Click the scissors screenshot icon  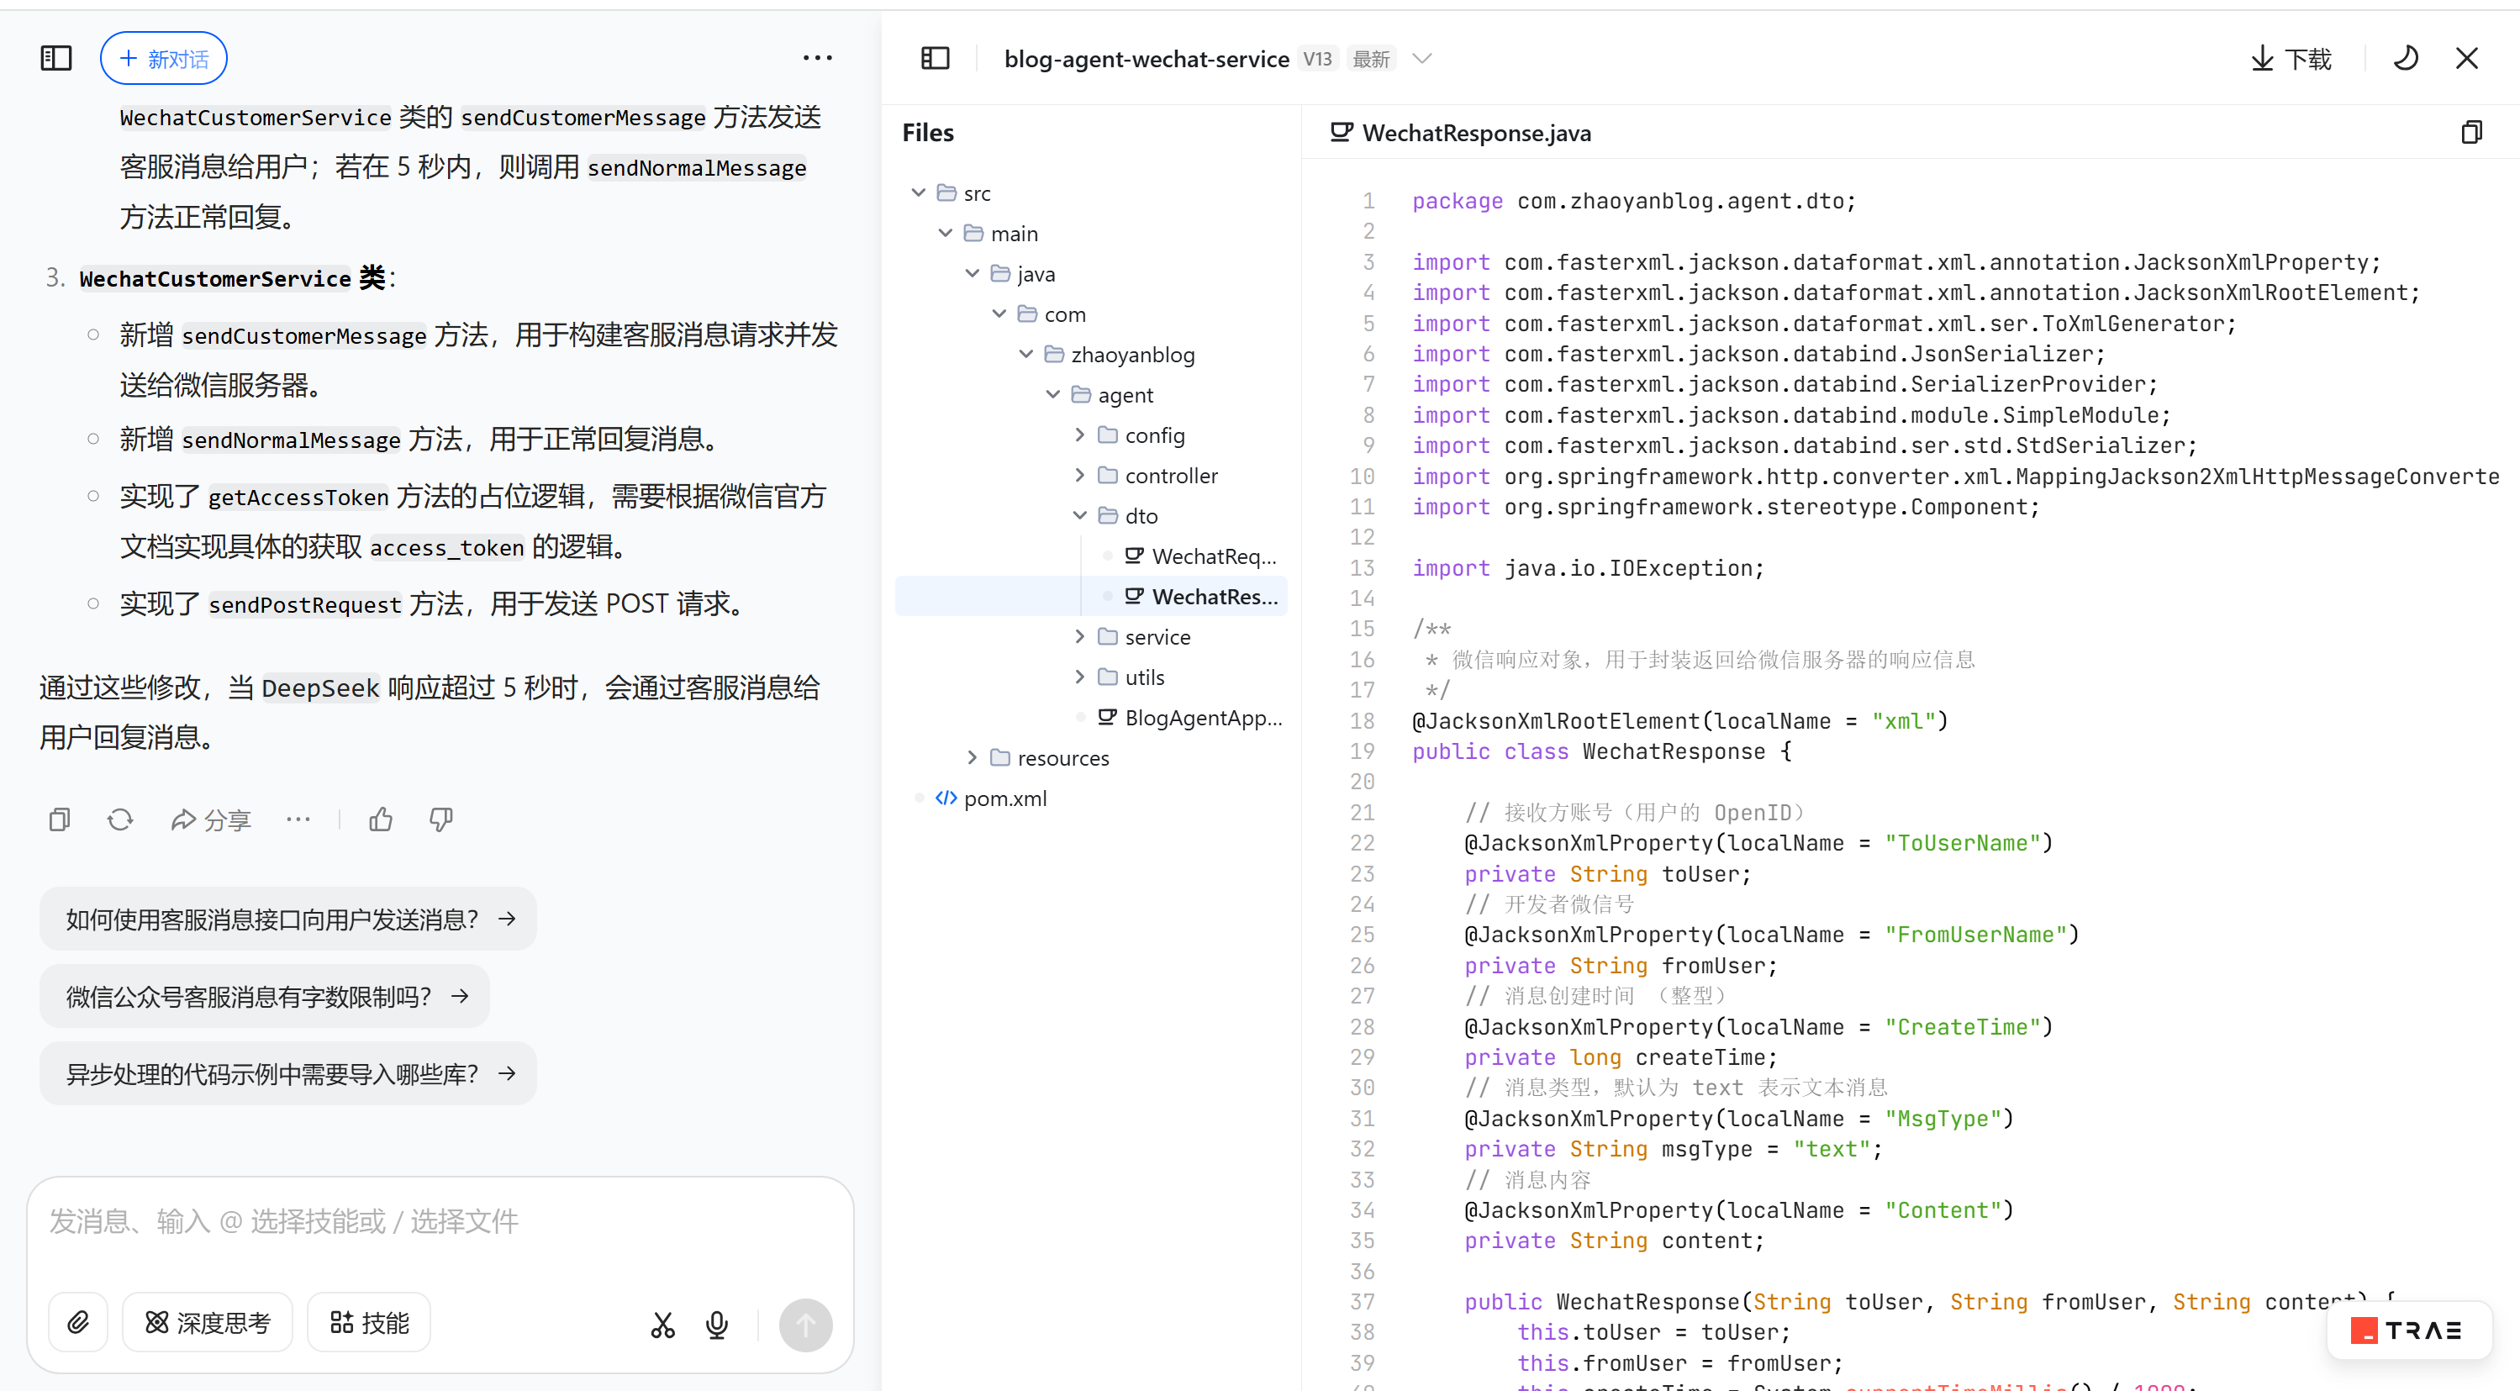(662, 1324)
